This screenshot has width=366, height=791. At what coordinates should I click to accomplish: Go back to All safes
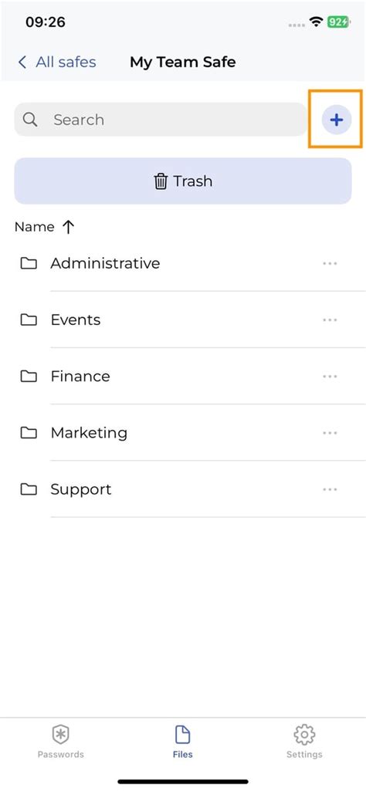click(x=56, y=62)
